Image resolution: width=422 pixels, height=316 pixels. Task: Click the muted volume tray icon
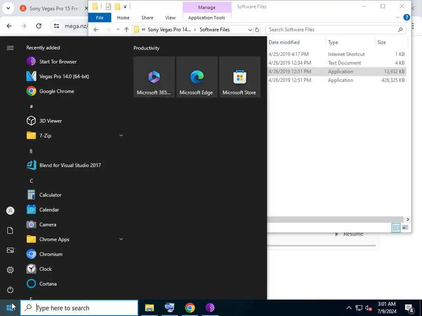coord(369,308)
